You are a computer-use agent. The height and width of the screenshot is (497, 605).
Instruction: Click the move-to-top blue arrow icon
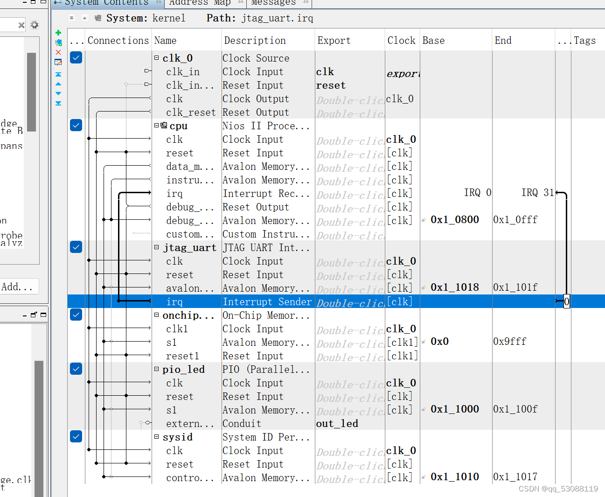click(x=58, y=74)
